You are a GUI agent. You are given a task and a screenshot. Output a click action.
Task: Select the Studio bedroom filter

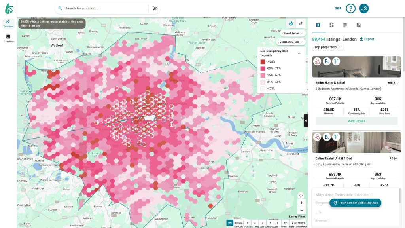pos(238,223)
